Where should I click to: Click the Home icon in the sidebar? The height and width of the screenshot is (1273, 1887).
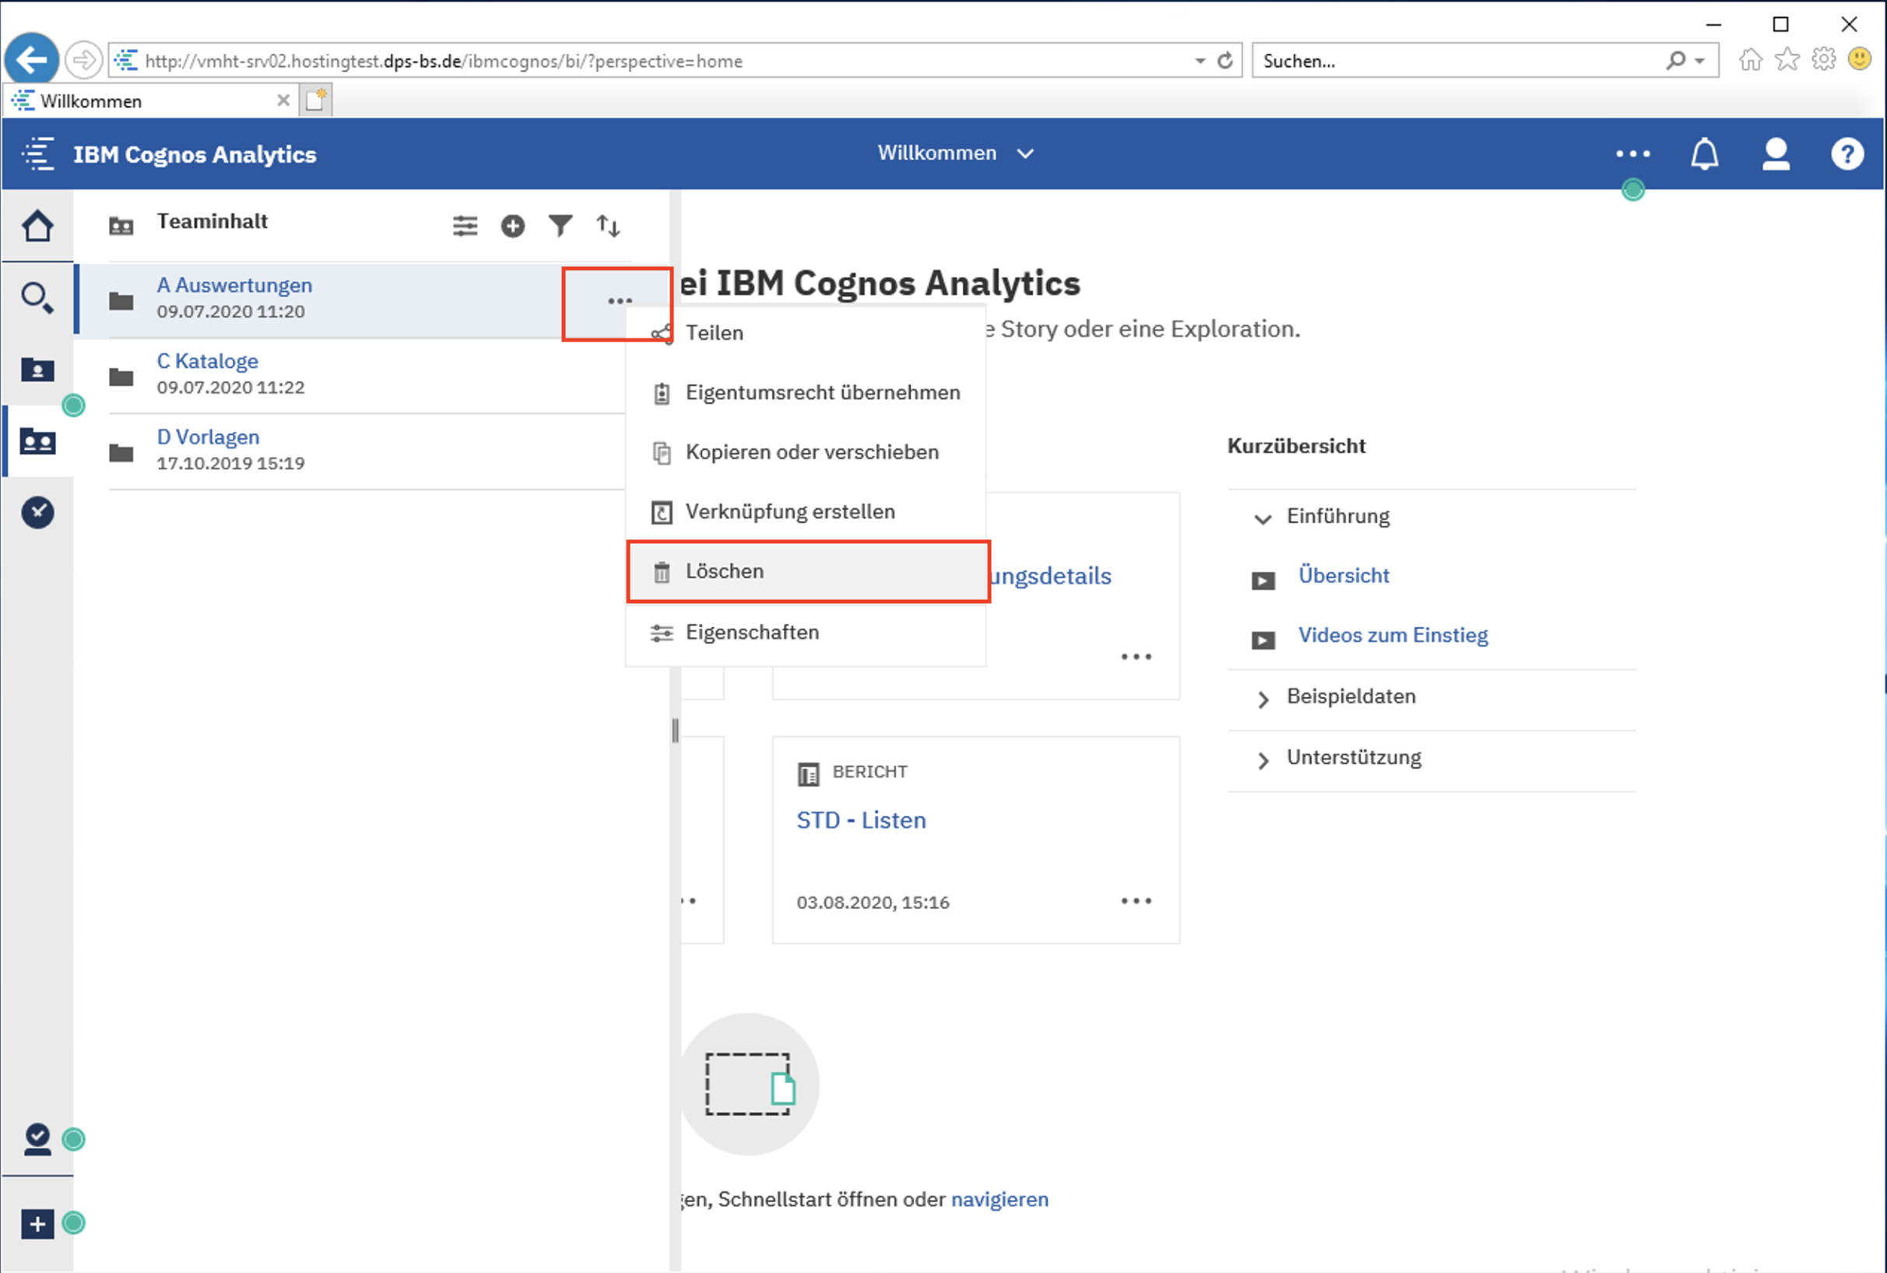pos(37,226)
